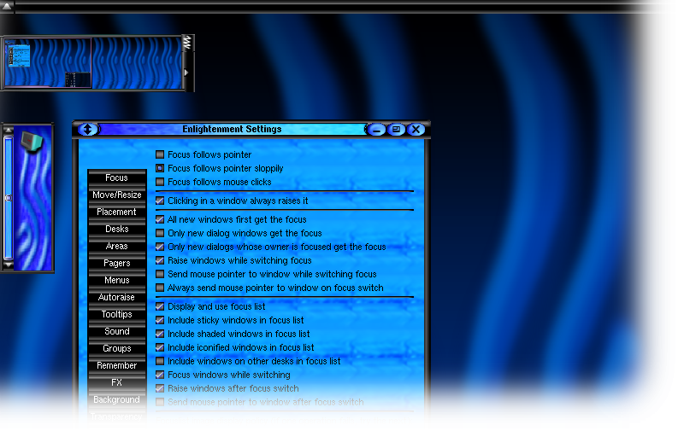Open the Background settings tab

116,399
